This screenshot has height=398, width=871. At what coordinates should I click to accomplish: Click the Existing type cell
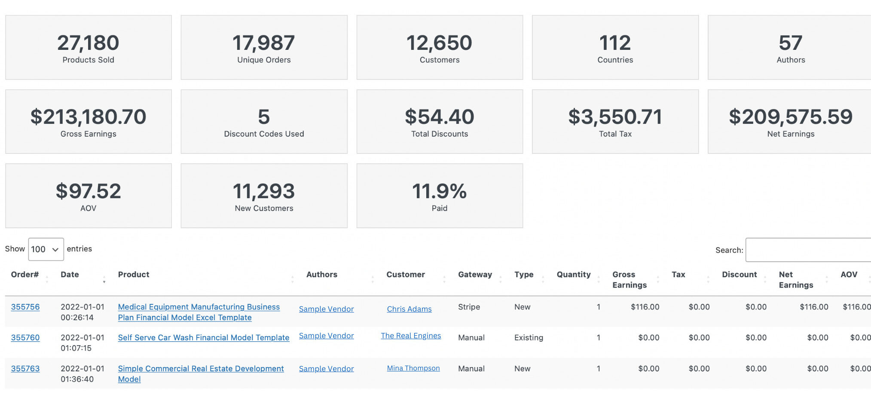click(529, 338)
